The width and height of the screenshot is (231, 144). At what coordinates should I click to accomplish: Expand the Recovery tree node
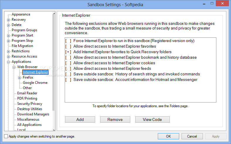[8, 20]
